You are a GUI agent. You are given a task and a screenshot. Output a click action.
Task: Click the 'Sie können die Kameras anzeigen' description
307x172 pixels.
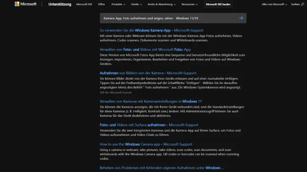pos(172,111)
